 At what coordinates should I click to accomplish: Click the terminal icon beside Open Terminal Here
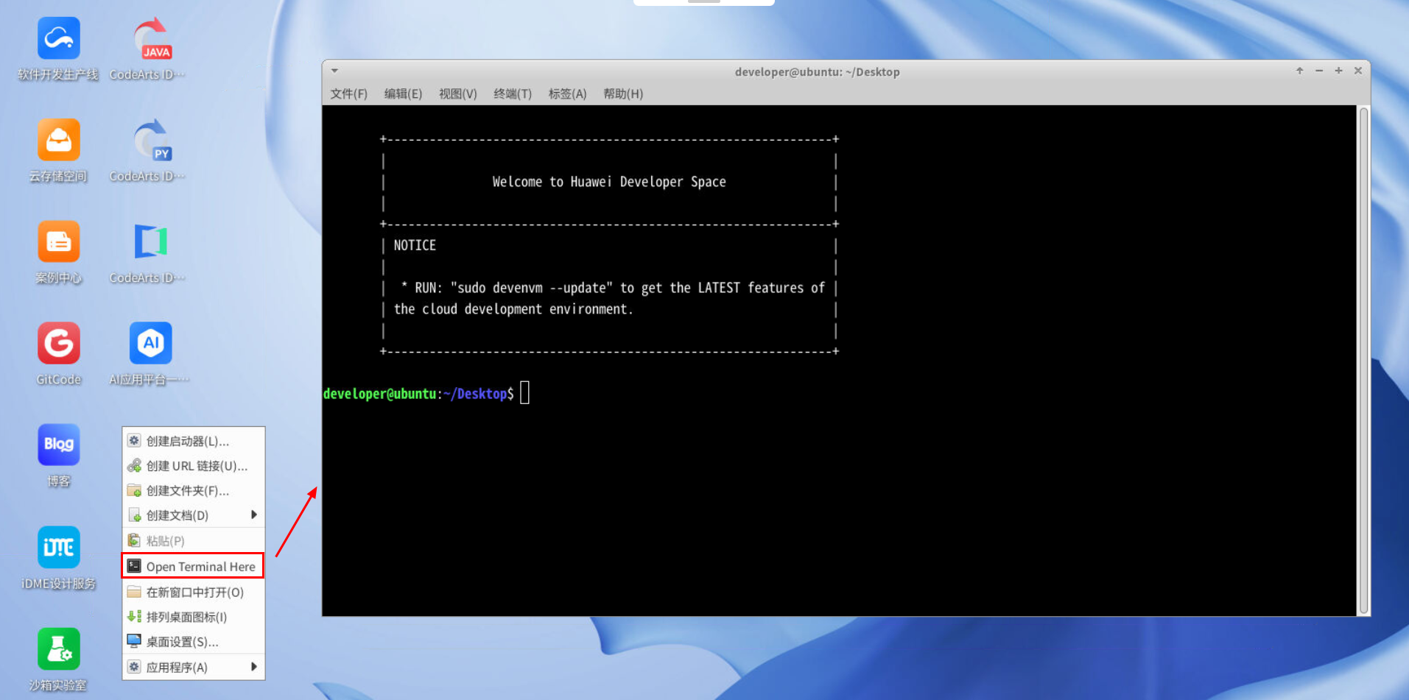tap(134, 566)
